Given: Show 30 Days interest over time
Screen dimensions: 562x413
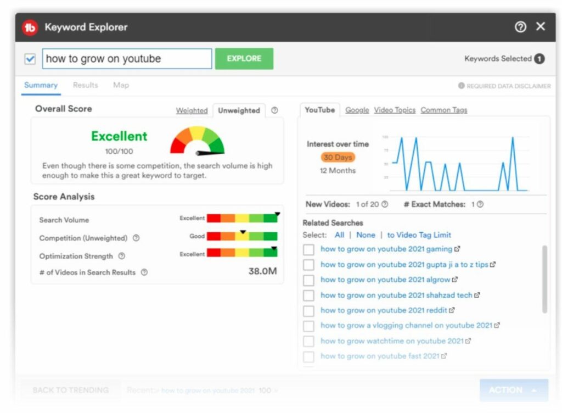Looking at the screenshot, I should coord(338,157).
